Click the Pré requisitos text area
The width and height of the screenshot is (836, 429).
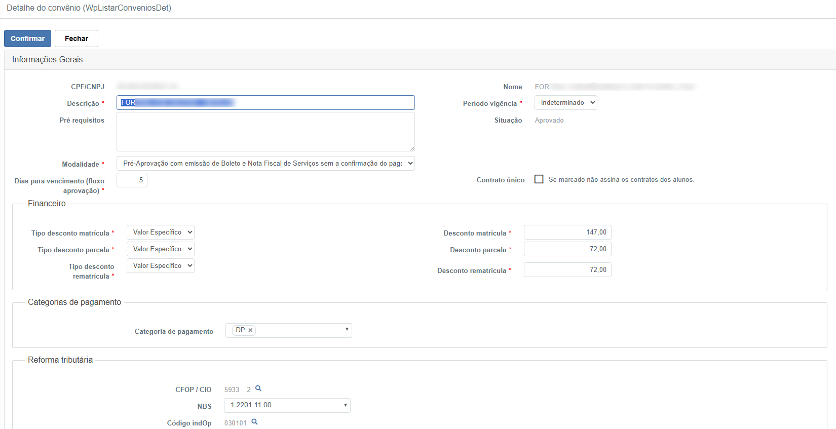point(265,132)
